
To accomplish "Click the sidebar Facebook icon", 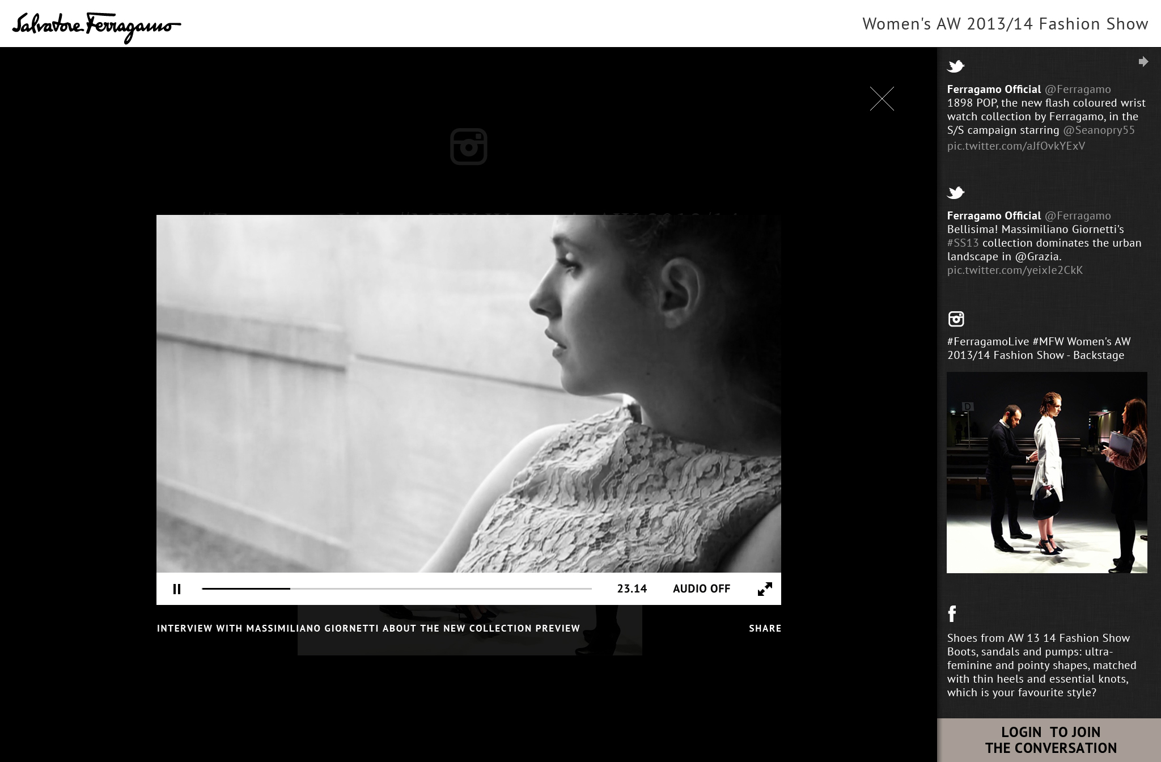I will [952, 613].
